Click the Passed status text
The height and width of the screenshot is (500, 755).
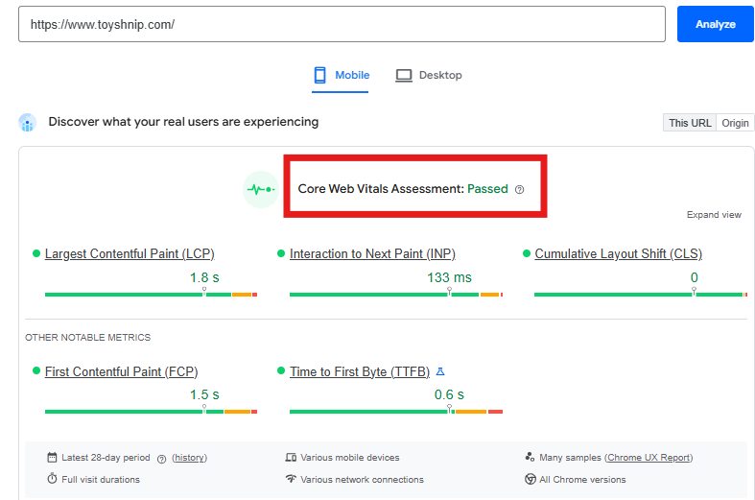coord(487,189)
